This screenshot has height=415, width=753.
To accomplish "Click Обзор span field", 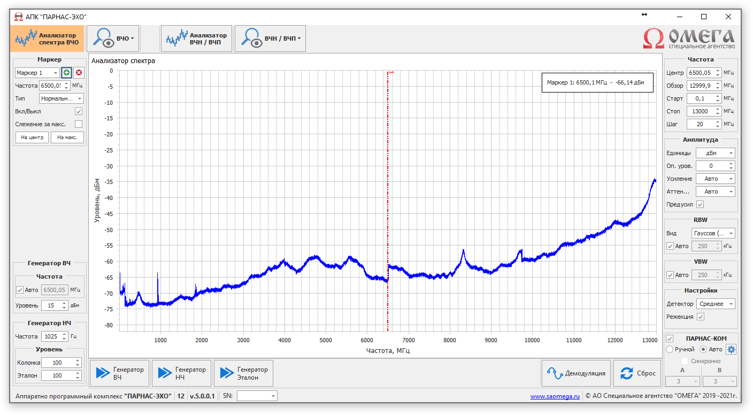I will tap(704, 86).
